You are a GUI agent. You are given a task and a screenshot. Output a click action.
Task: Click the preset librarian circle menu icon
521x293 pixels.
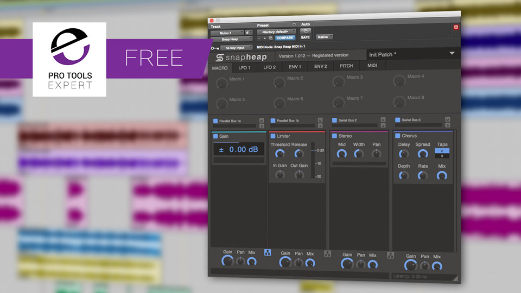[294, 24]
